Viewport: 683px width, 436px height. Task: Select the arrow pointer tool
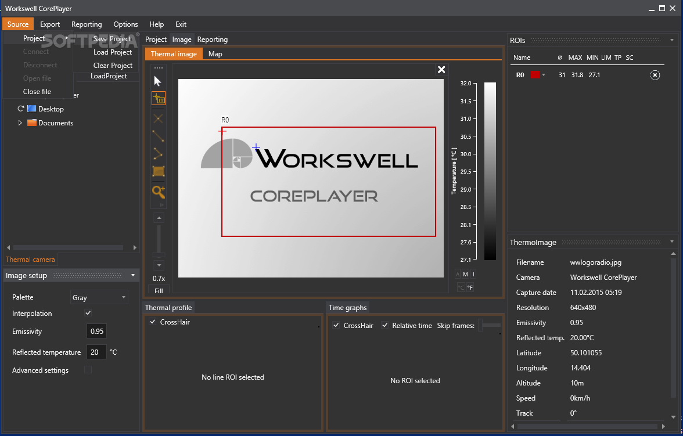click(158, 81)
